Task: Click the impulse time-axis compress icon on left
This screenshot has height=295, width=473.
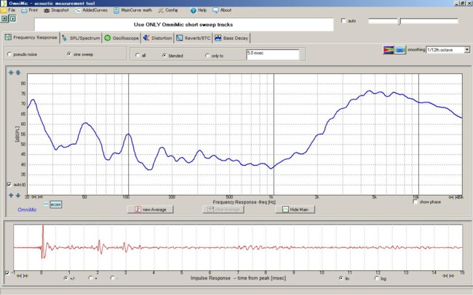Action: click(19, 275)
